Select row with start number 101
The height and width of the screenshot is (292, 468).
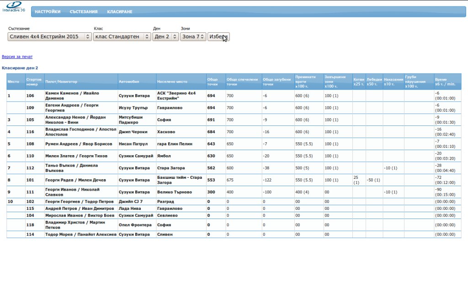tap(30, 180)
